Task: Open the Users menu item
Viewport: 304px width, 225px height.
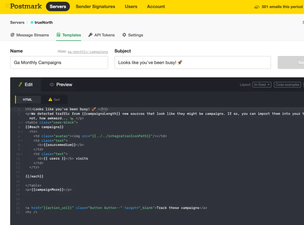Action: (131, 7)
